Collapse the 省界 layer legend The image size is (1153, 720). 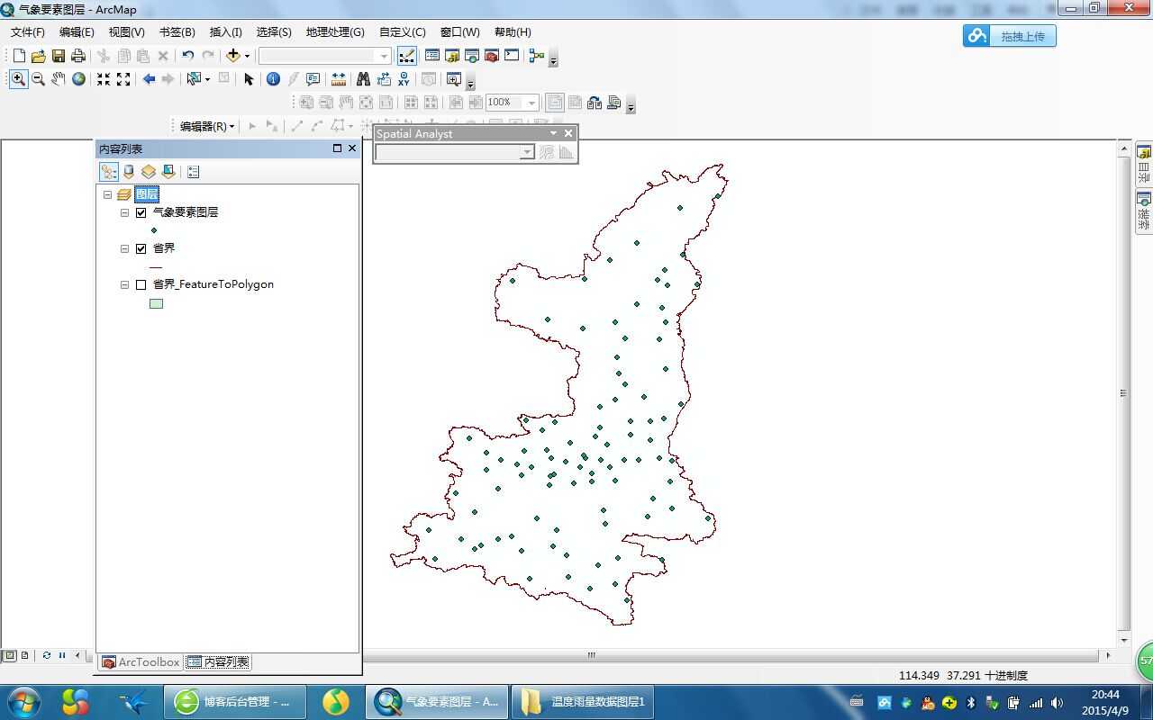125,249
